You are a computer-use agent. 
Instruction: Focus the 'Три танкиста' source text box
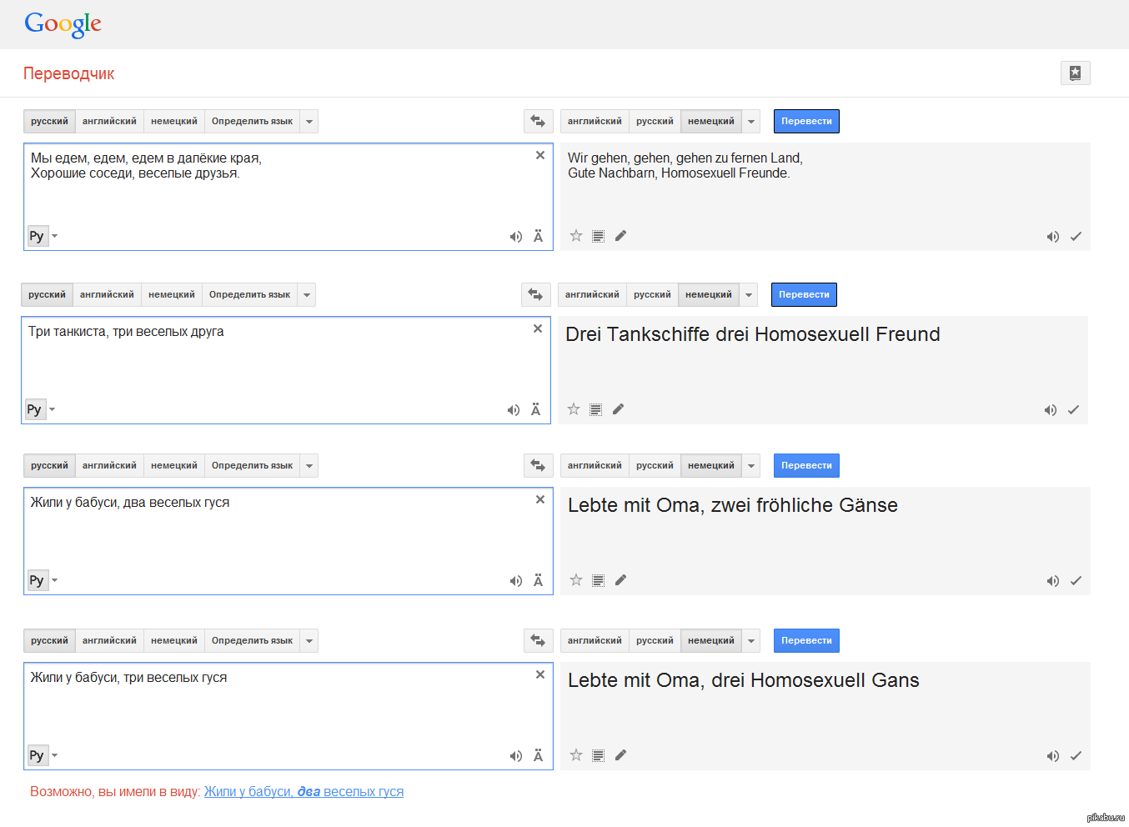286,370
